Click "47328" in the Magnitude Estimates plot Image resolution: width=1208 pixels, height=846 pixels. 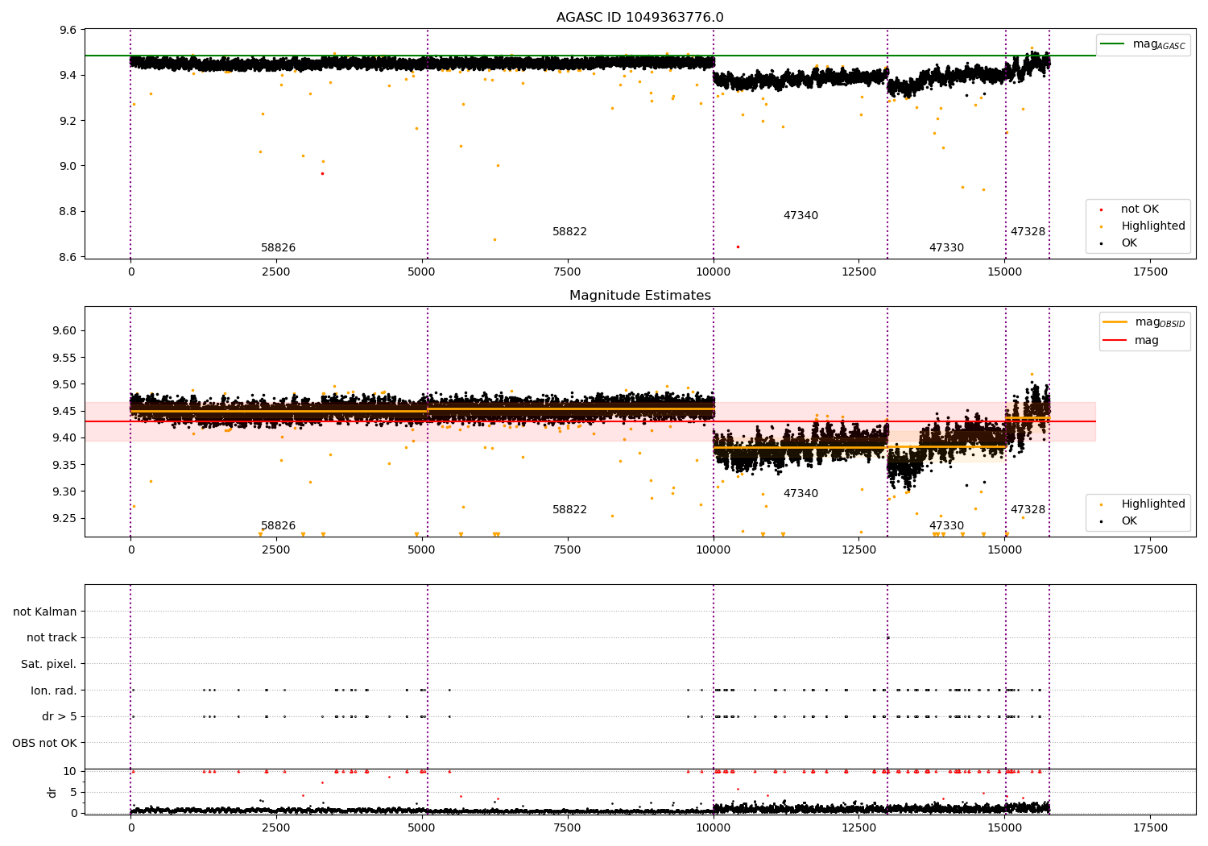(1028, 510)
